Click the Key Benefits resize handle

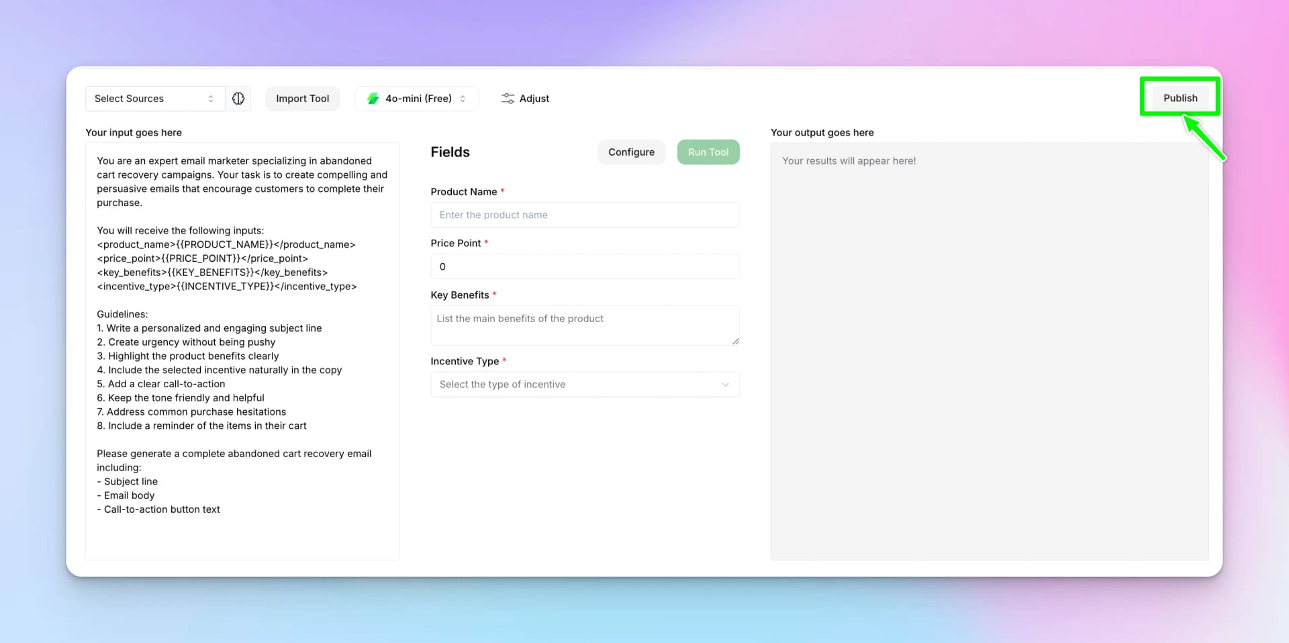(734, 342)
